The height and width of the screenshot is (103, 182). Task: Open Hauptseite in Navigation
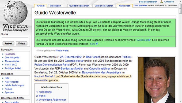coord(10,54)
